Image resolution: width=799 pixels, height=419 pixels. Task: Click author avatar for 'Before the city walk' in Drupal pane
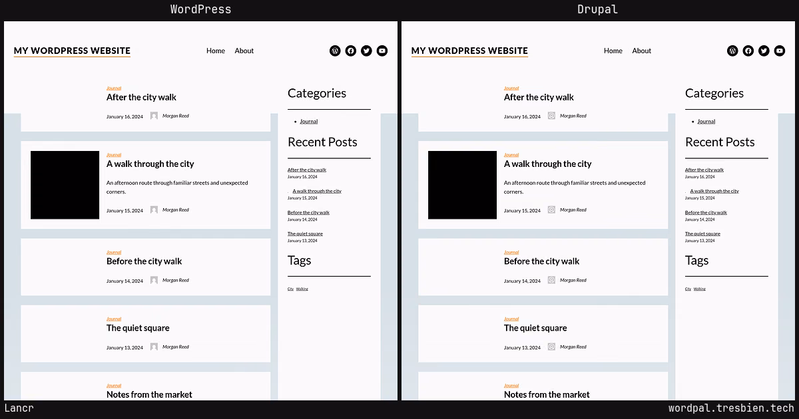click(551, 280)
